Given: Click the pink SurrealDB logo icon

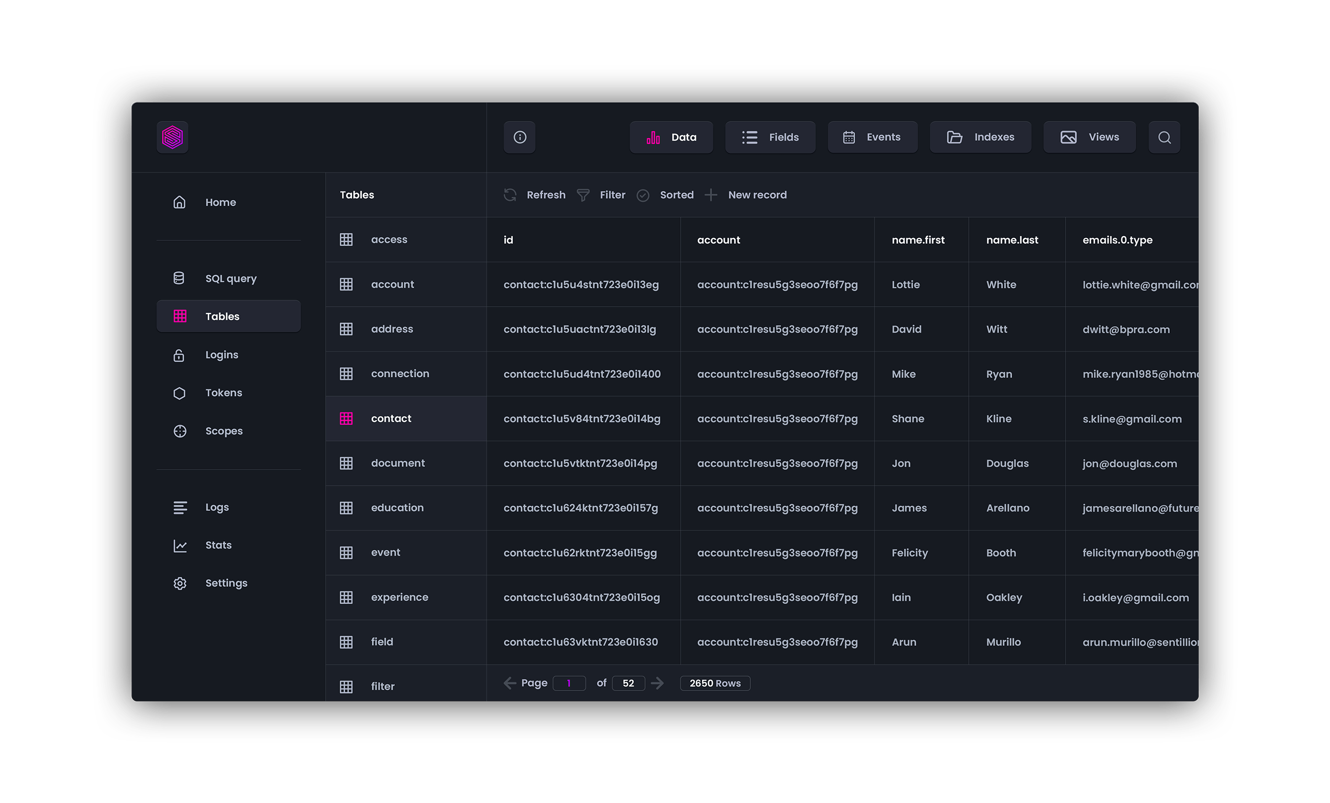Looking at the screenshot, I should pyautogui.click(x=173, y=137).
